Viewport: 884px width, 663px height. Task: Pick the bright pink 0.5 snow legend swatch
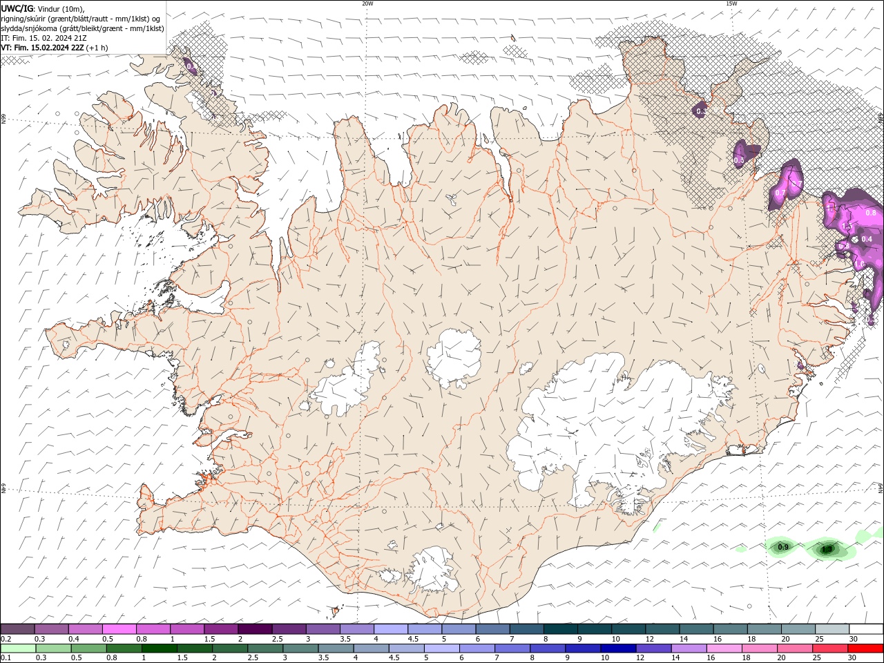(119, 629)
